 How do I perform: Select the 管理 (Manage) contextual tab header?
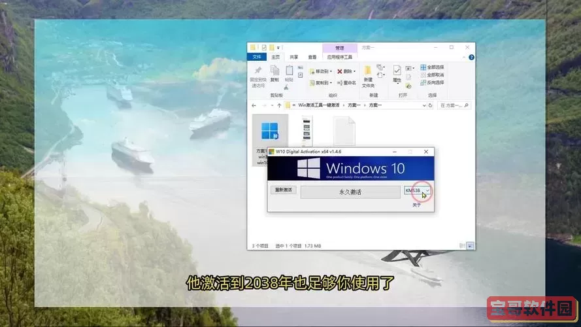[339, 48]
